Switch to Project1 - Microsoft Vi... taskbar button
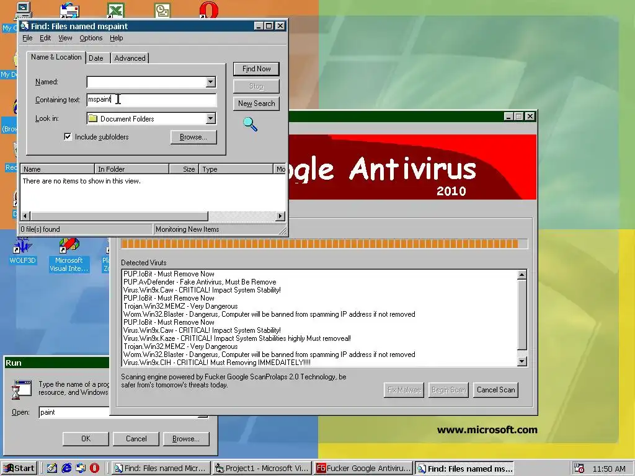This screenshot has height=476, width=635. [x=262, y=469]
